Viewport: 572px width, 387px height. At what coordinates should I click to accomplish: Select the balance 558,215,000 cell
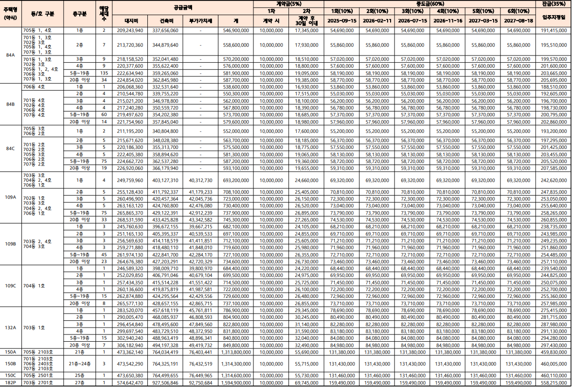[x=554, y=383]
